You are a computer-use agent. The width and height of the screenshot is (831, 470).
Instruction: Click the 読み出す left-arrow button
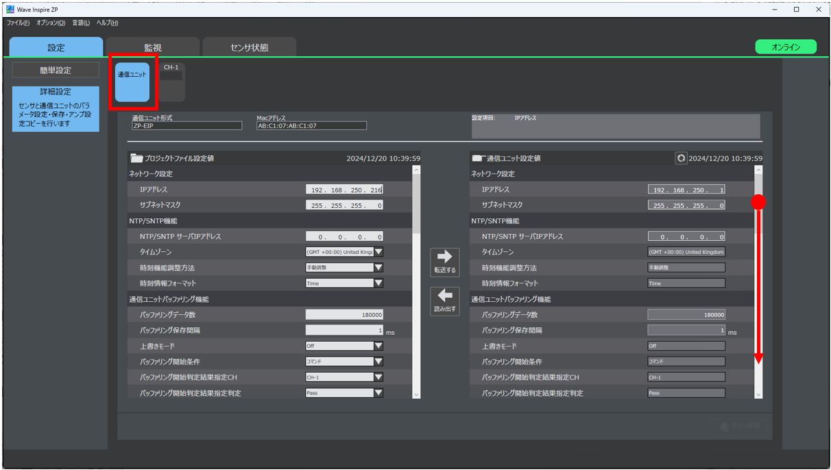click(x=444, y=301)
